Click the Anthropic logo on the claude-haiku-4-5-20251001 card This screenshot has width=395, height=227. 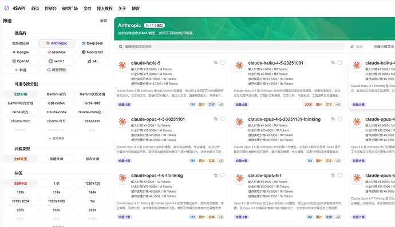click(x=239, y=65)
